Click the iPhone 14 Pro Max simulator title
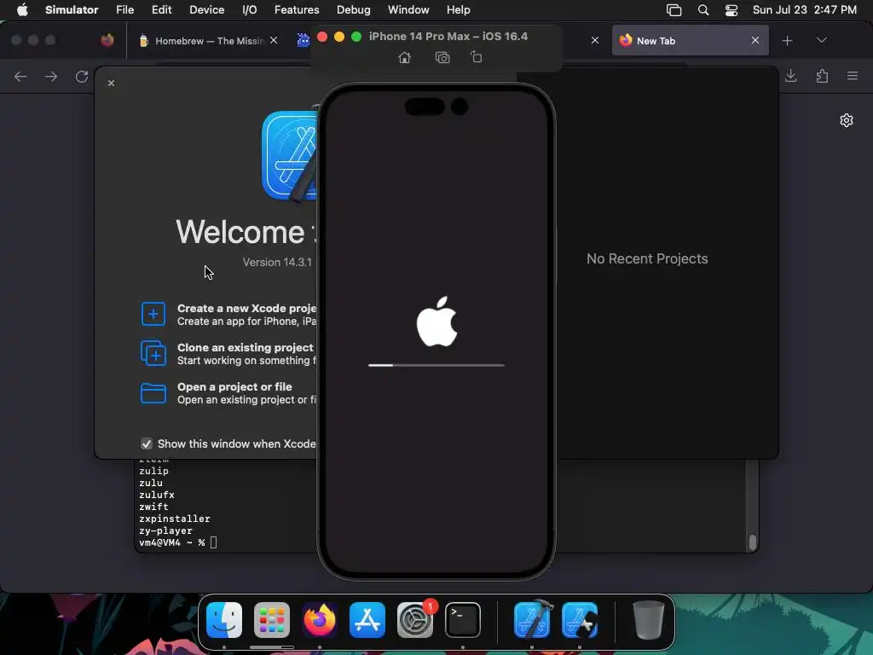Image resolution: width=873 pixels, height=655 pixels. [x=448, y=36]
